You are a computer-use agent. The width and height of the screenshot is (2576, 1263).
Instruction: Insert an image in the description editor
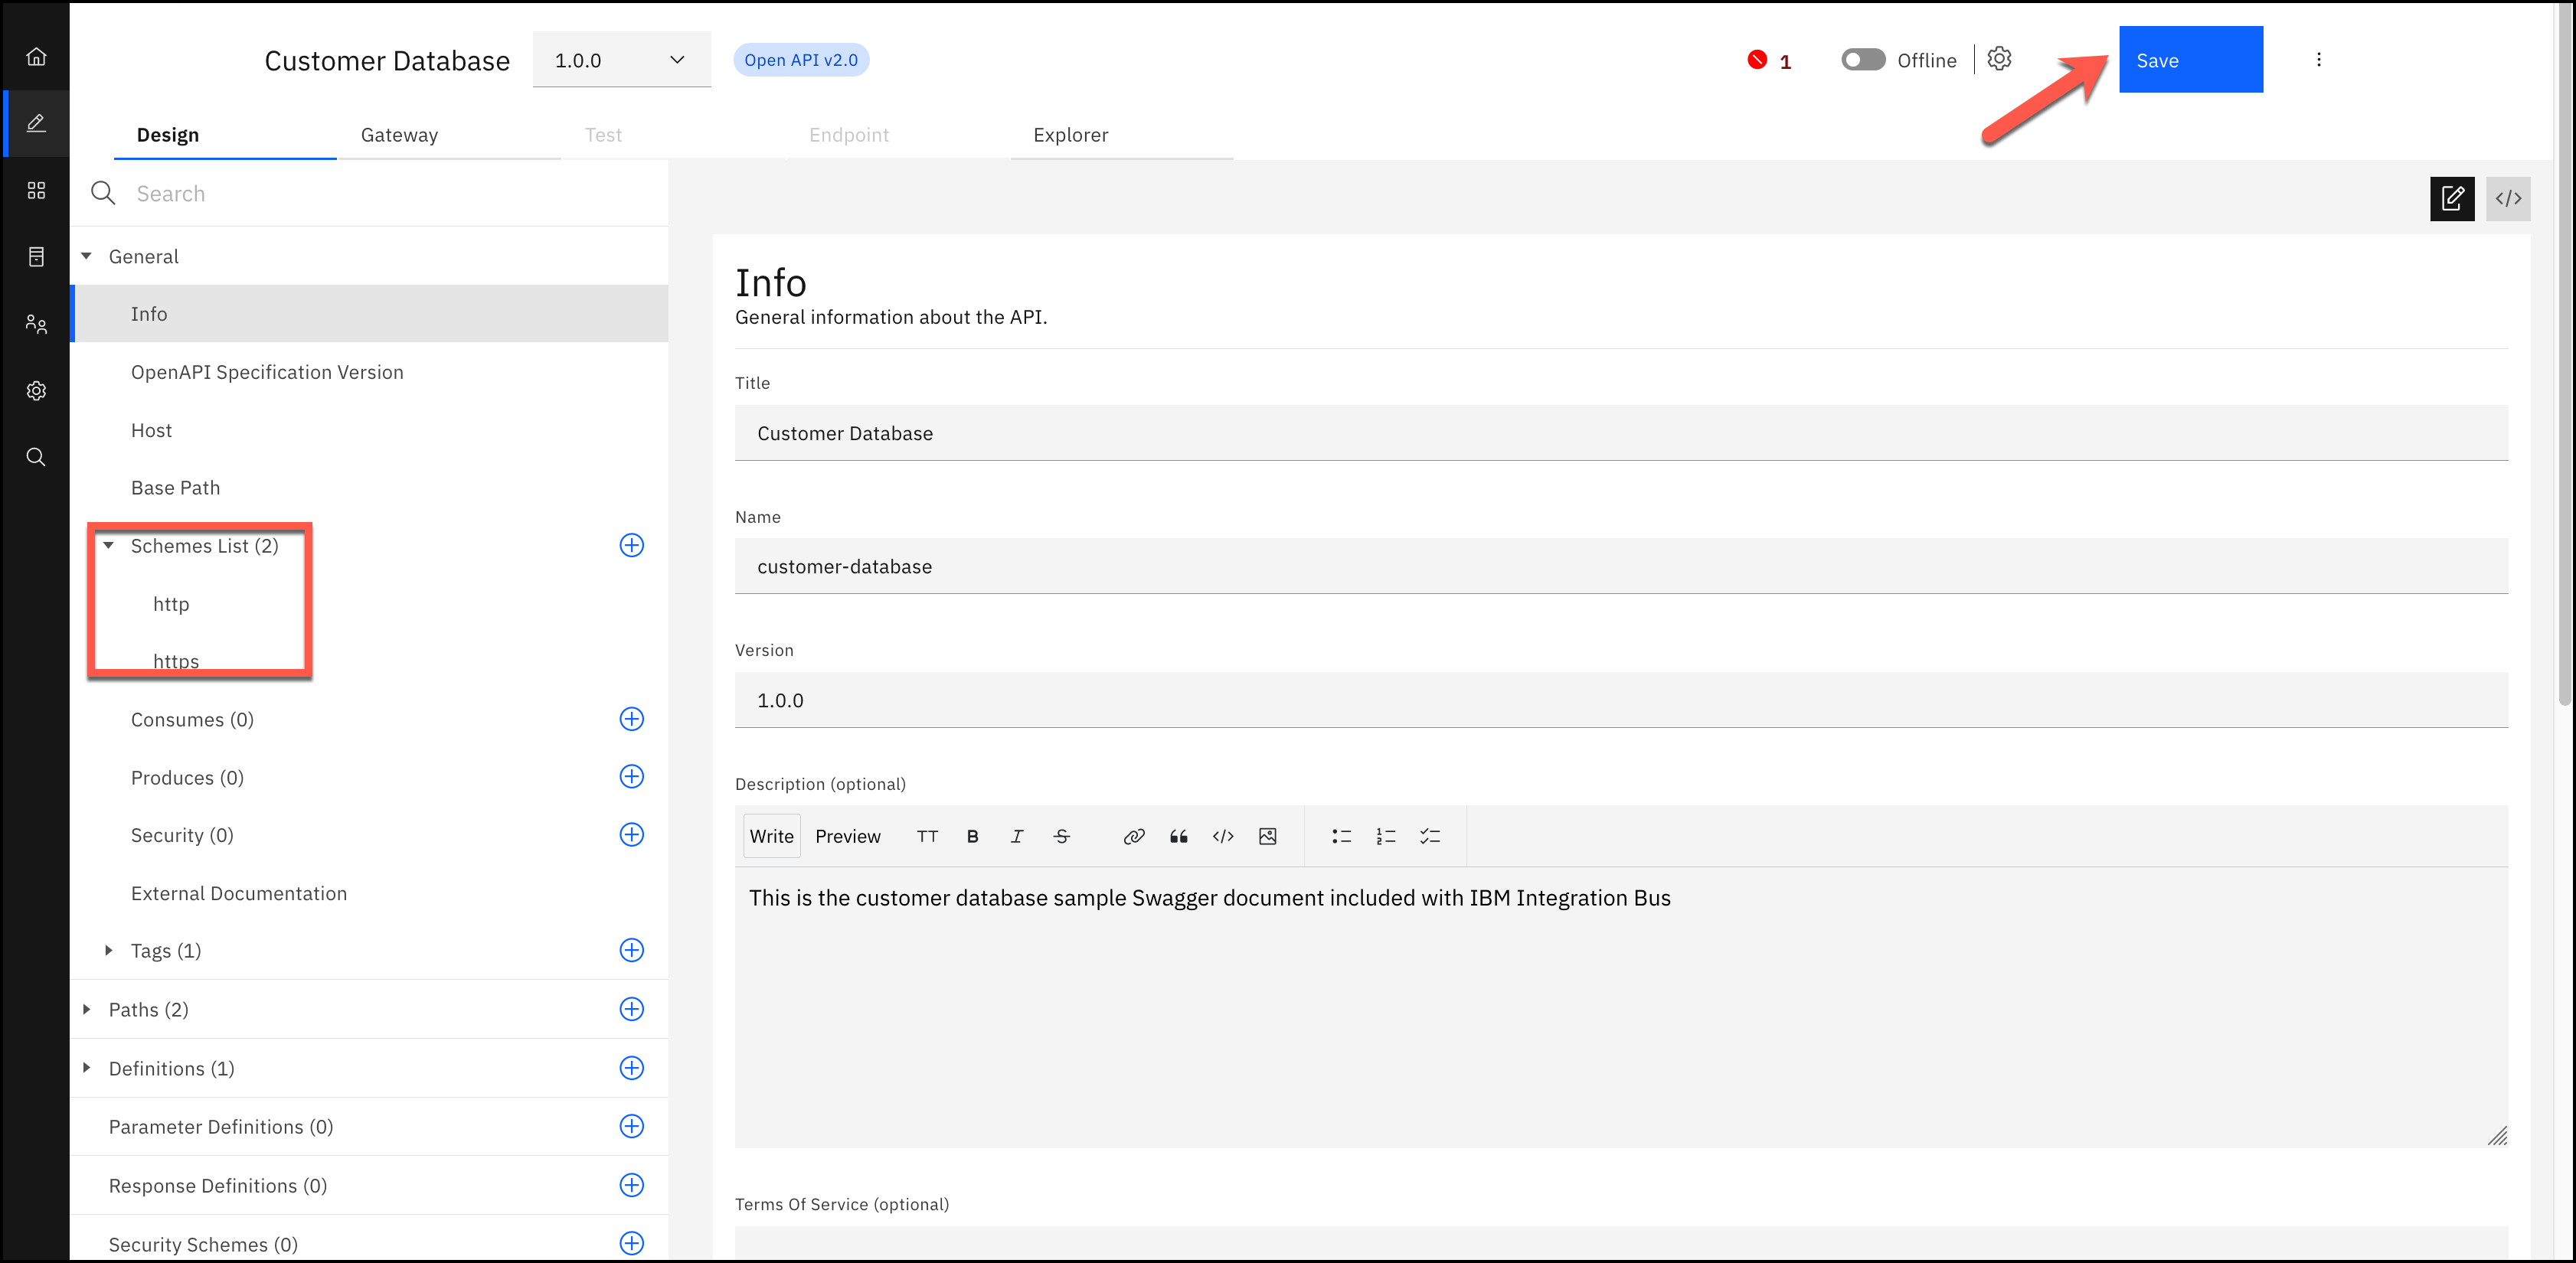(x=1268, y=836)
